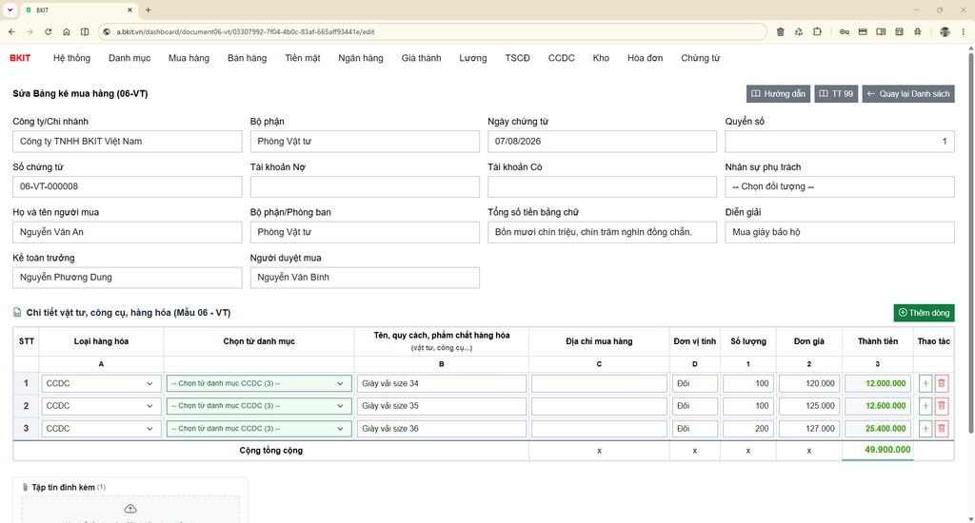Viewport: 975px width, 523px height.
Task: Open CCDC catalog dropdown in row 1
Action: pyautogui.click(x=259, y=383)
